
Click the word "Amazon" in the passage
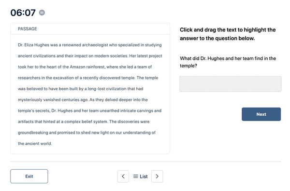coord(77,67)
